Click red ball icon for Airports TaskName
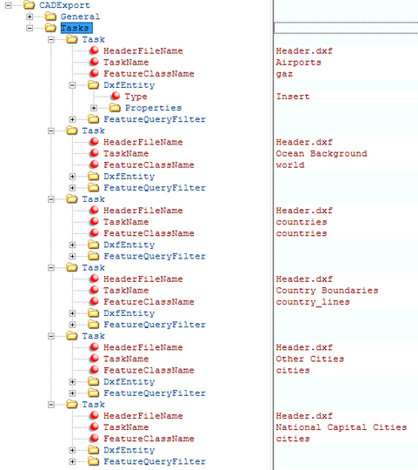Screen dimensions: 418x470 click(x=94, y=62)
